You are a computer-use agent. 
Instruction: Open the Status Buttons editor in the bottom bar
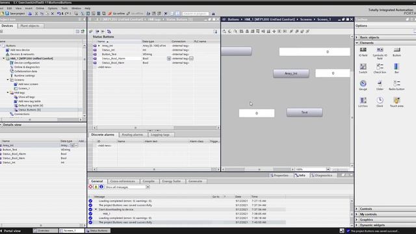(97, 231)
